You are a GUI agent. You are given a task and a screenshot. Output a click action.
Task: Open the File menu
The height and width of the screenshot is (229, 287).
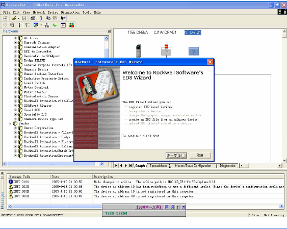[x=7, y=12]
